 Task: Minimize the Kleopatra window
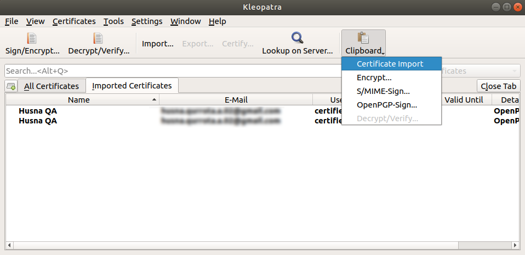(x=497, y=7)
